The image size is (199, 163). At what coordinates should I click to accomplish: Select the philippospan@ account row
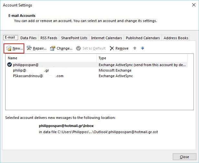96,65
